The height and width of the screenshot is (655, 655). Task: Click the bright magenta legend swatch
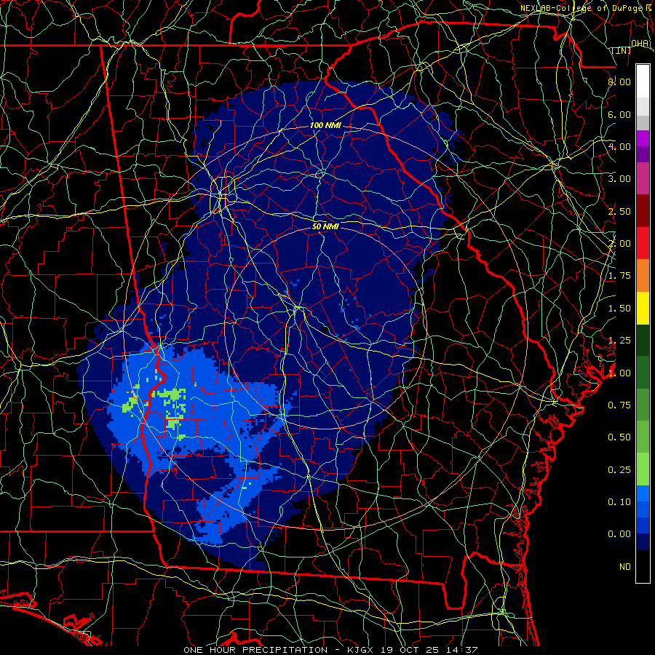[x=643, y=138]
